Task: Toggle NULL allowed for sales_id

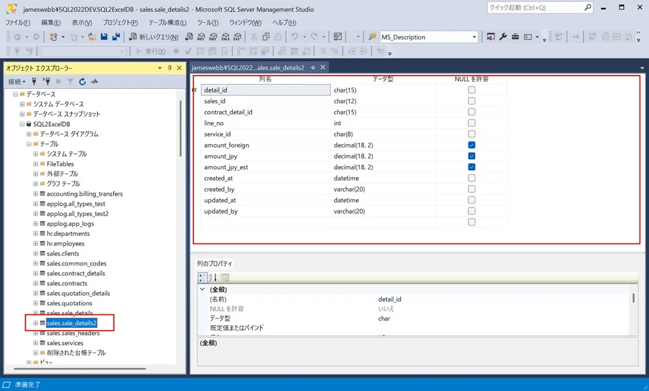Action: pos(471,101)
